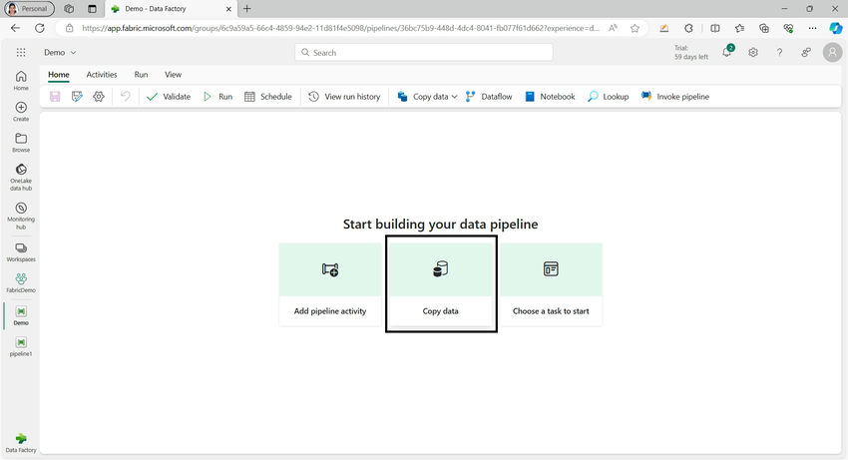
Task: Open Schedule for the pipeline
Action: coord(268,97)
